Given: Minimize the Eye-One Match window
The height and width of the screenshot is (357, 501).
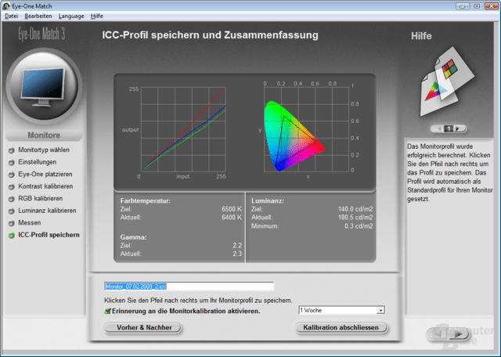Looking at the screenshot, I should [463, 6].
